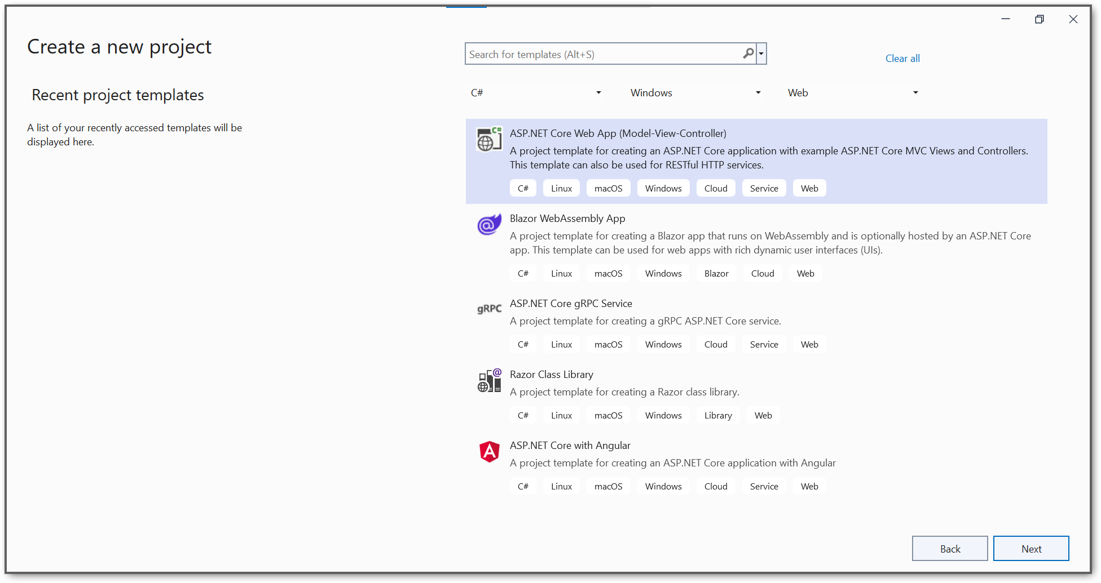Screen dimensions: 1101x583
Task: Open the Windows platform filter dropdown
Action: click(x=695, y=93)
